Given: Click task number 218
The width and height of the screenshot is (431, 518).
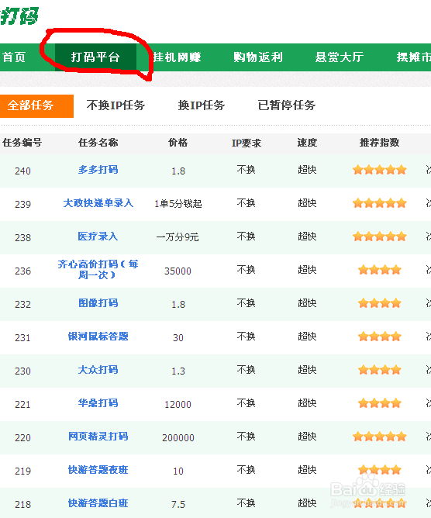Looking at the screenshot, I should coord(22,505).
